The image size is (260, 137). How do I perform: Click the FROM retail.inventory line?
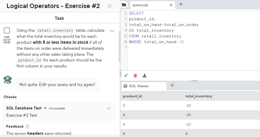coord(155,36)
